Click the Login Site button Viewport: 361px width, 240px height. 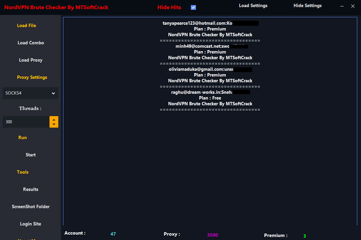[x=31, y=224]
